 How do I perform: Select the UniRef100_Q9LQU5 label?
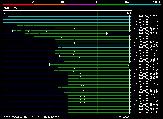coord(146,87)
